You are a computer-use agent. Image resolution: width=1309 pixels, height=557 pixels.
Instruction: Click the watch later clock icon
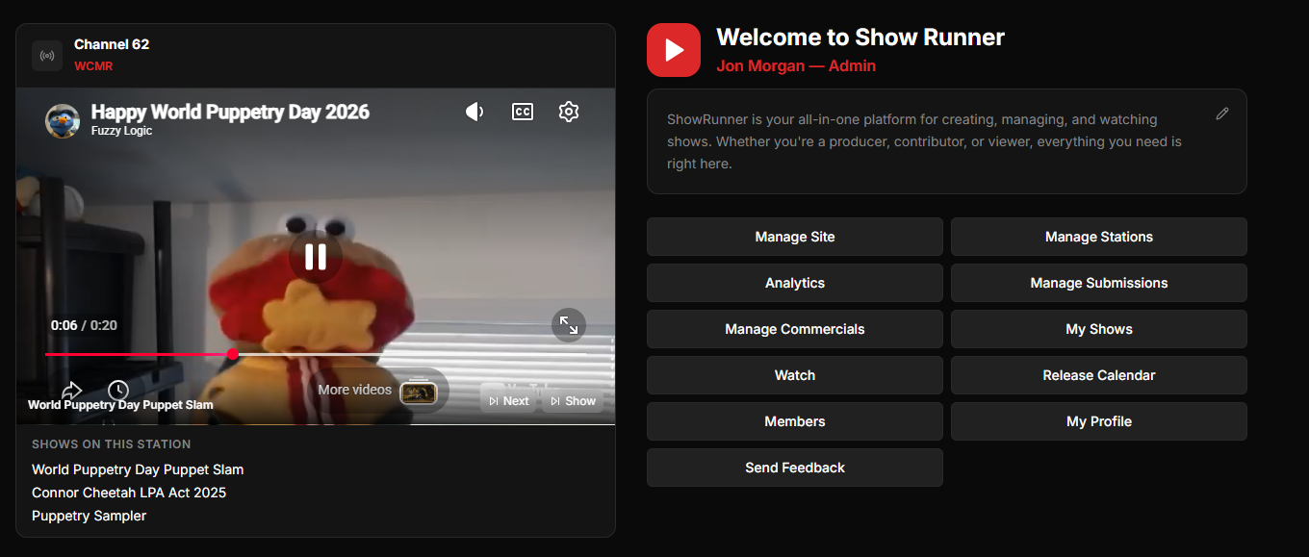[118, 390]
